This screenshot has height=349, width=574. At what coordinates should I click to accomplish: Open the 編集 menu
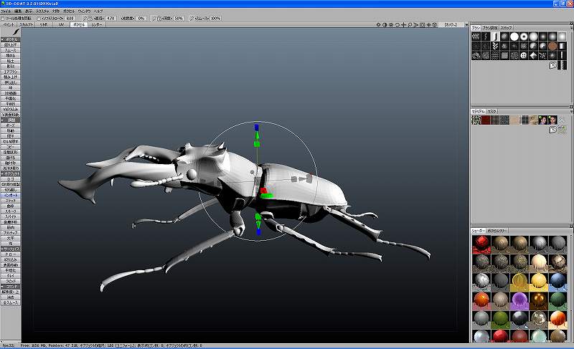coord(17,11)
